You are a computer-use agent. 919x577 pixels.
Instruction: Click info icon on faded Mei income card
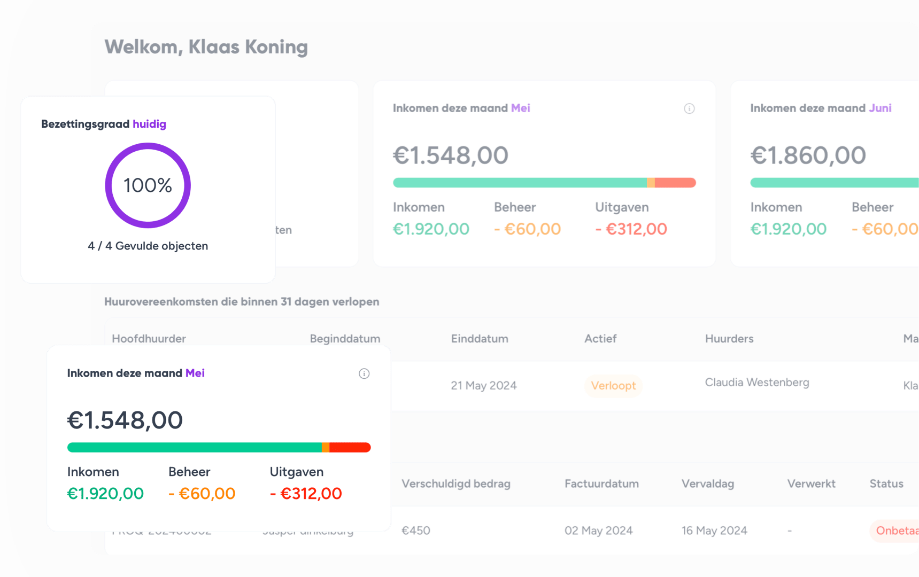[x=689, y=108]
